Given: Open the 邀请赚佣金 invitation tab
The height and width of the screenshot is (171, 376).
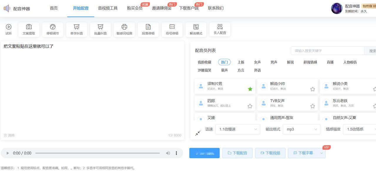Looking at the screenshot, I should [162, 8].
